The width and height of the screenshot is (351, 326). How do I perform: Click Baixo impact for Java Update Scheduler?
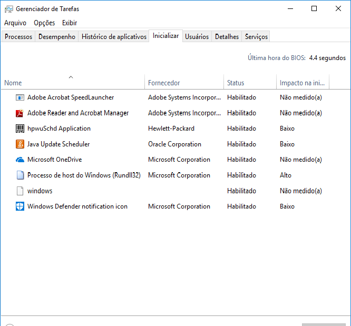(x=287, y=144)
